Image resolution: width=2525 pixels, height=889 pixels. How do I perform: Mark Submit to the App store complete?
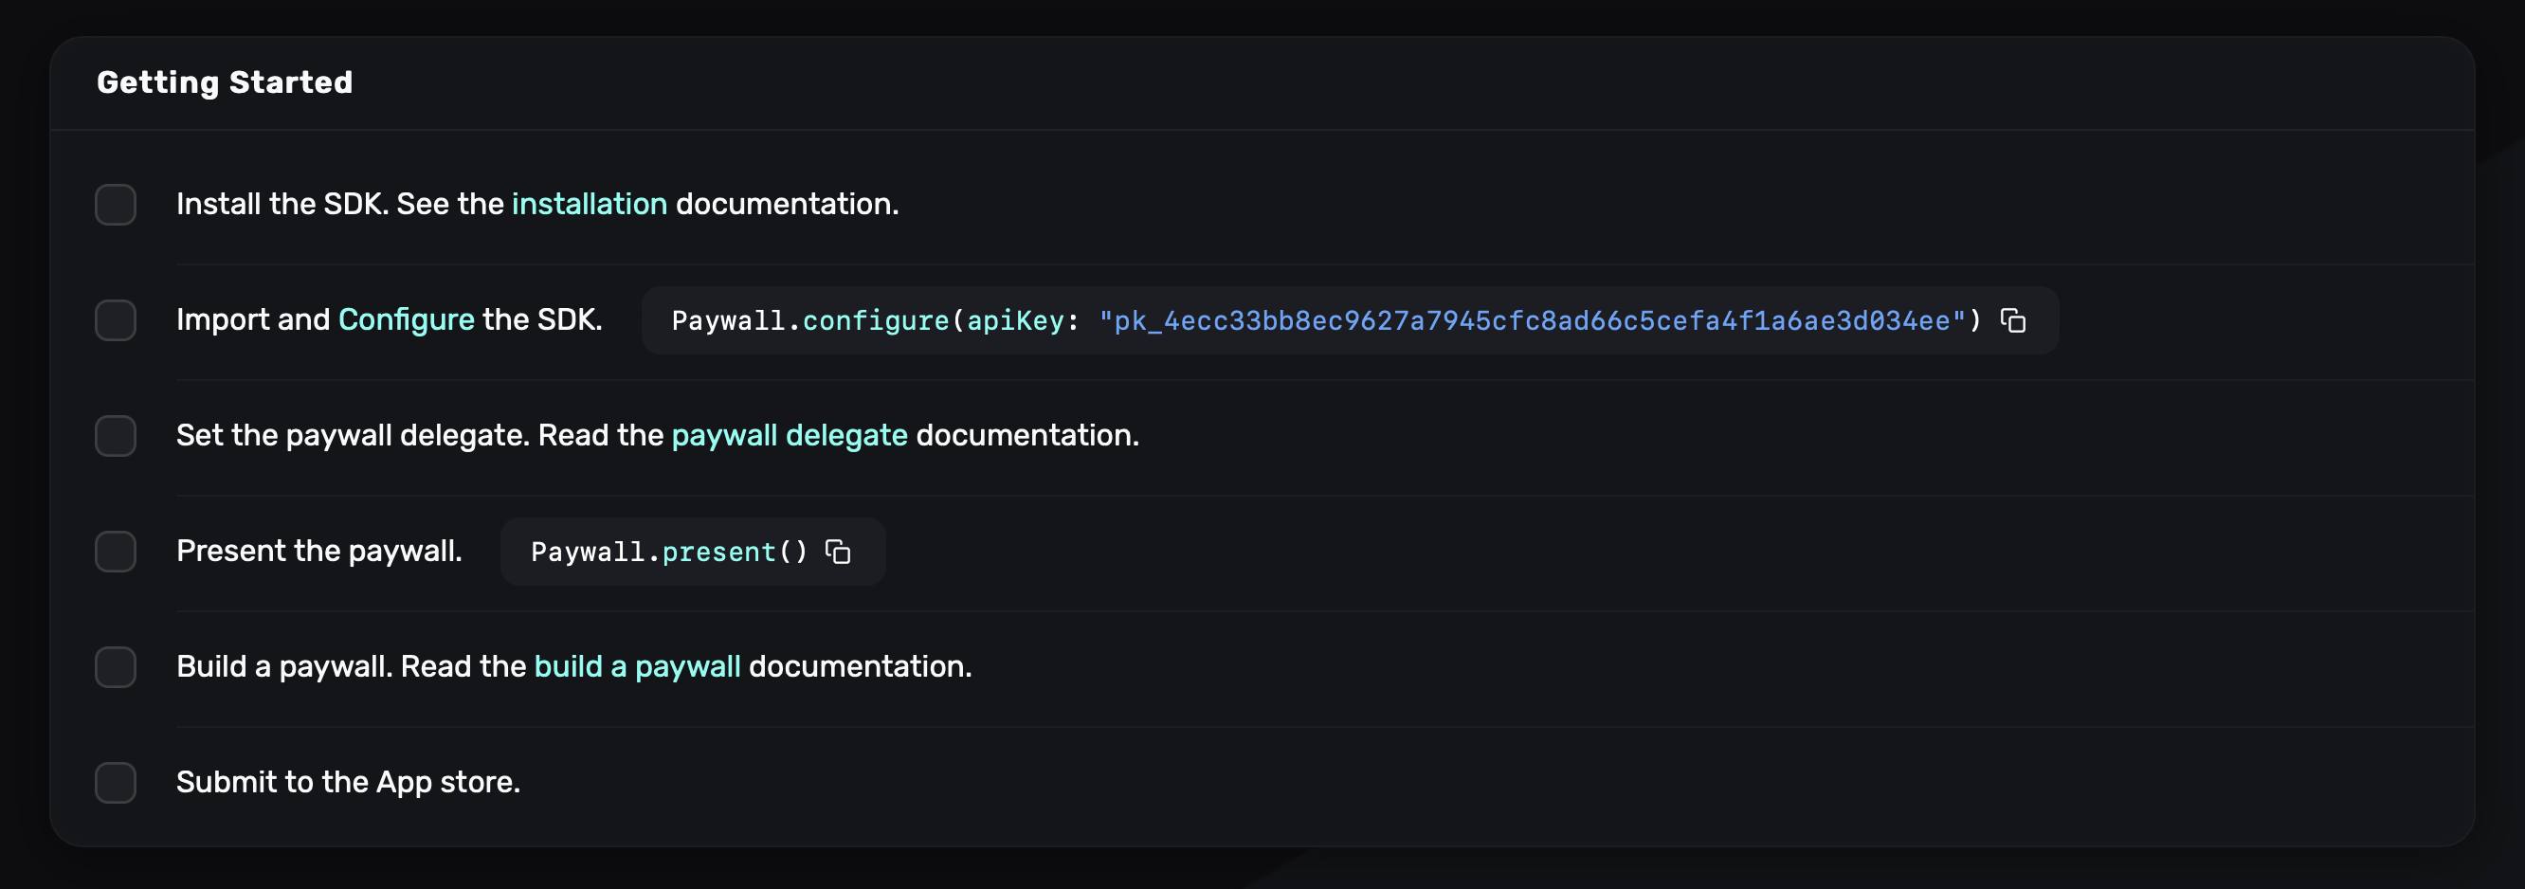click(116, 783)
